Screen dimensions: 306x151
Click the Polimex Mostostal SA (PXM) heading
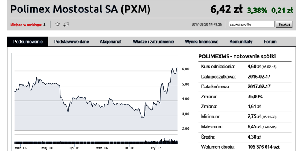point(80,9)
